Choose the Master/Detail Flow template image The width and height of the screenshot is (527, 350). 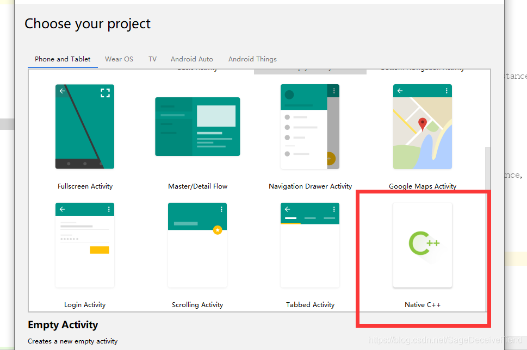pyautogui.click(x=197, y=127)
